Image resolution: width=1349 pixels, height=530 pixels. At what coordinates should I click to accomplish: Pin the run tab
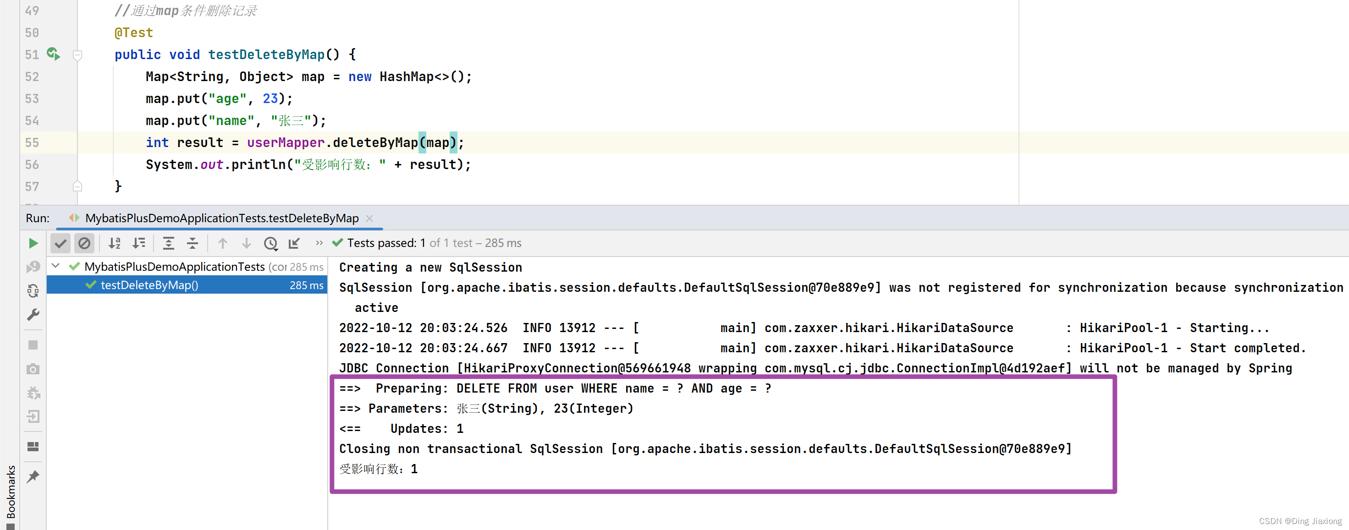click(x=33, y=476)
